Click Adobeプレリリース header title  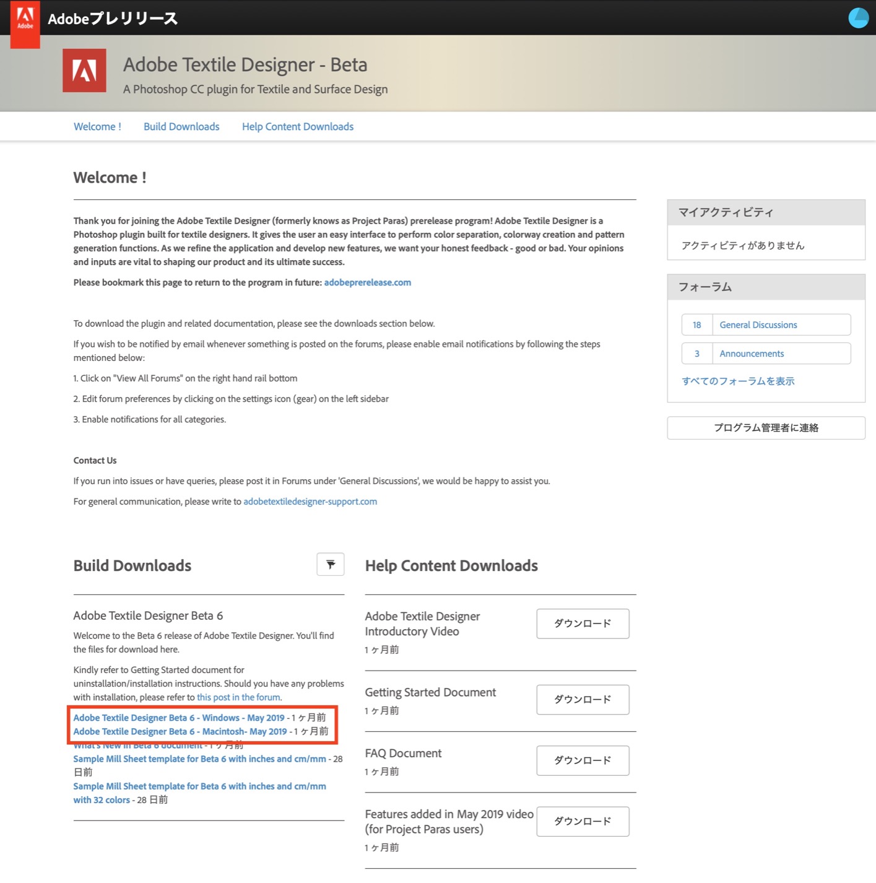pyautogui.click(x=113, y=19)
